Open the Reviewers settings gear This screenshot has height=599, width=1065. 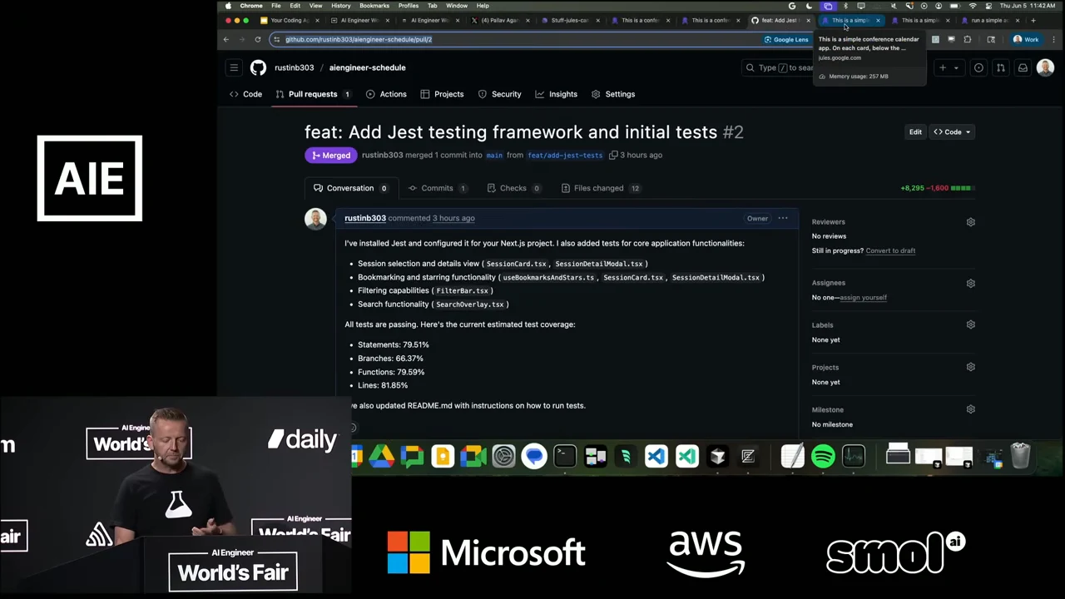(x=970, y=222)
